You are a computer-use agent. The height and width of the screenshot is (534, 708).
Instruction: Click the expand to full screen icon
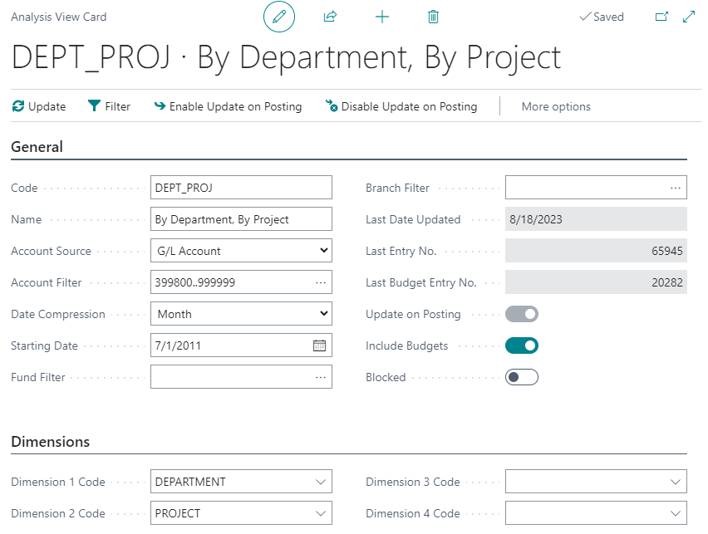point(688,17)
